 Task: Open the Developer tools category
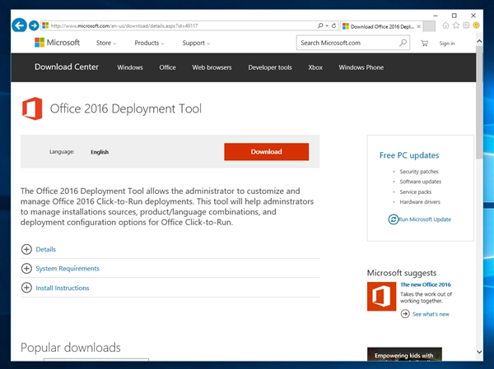270,67
